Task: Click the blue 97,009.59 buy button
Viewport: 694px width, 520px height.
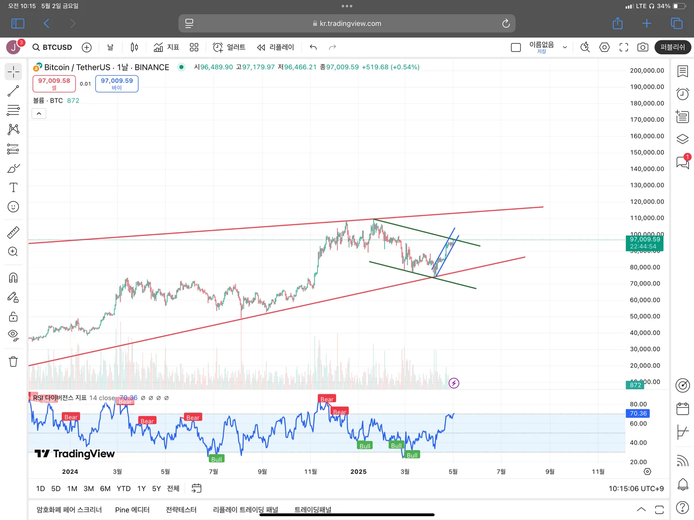Action: click(117, 84)
